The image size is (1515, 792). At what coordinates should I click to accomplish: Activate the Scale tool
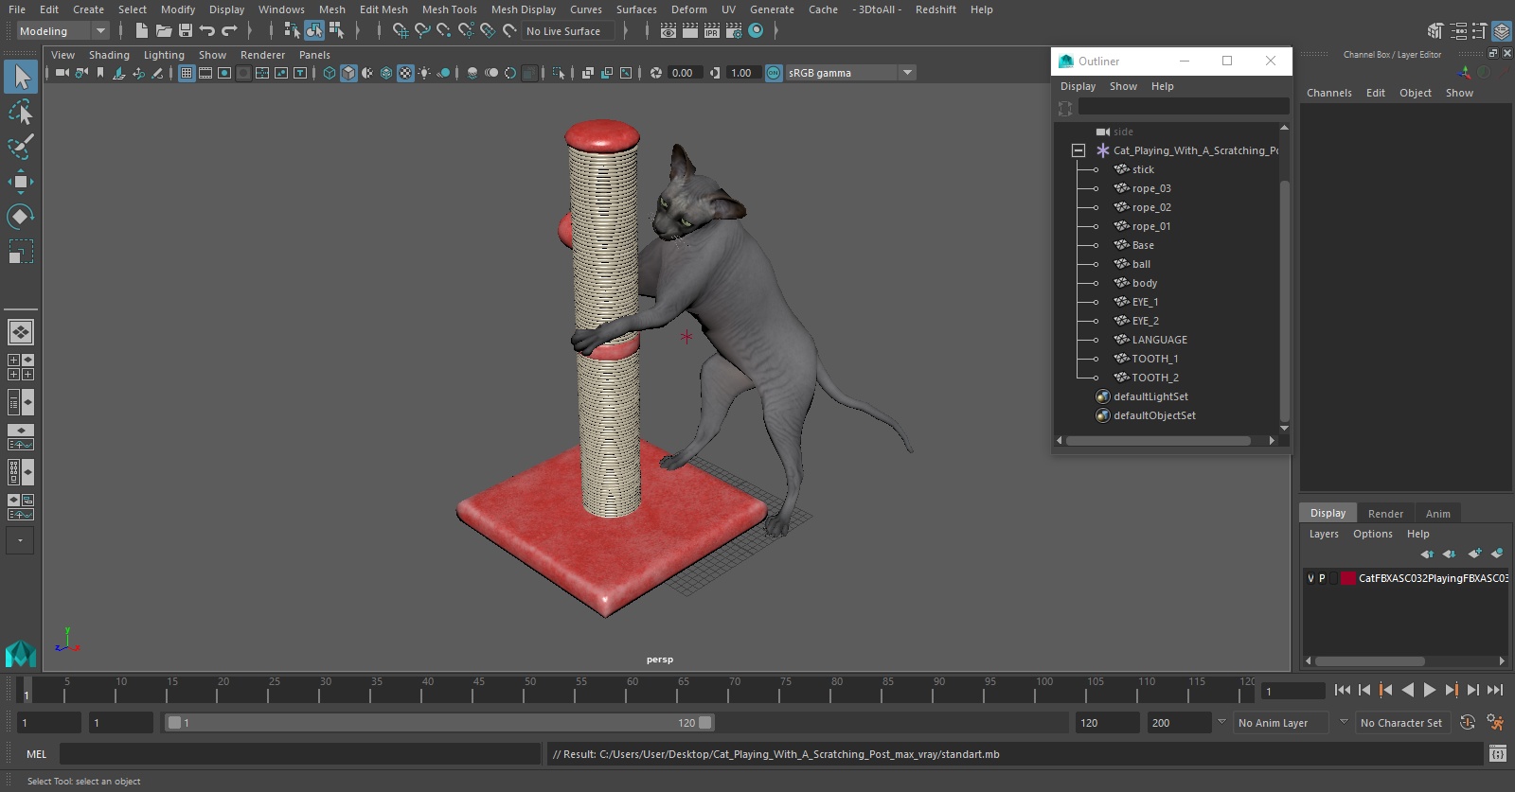pyautogui.click(x=21, y=252)
